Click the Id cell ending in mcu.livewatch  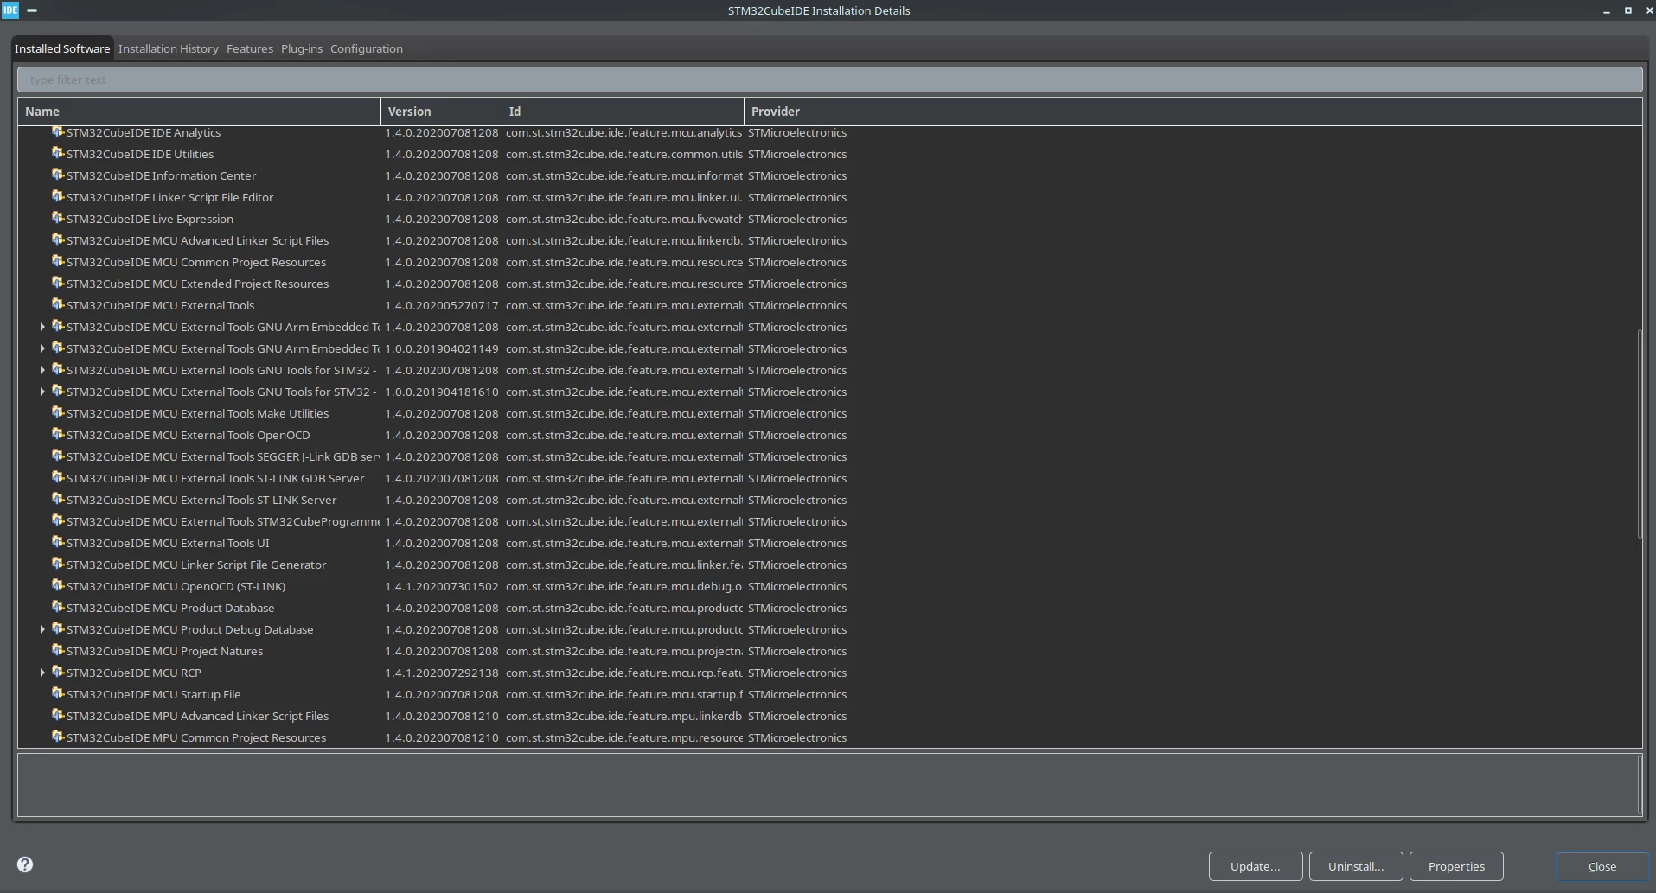pyautogui.click(x=623, y=219)
